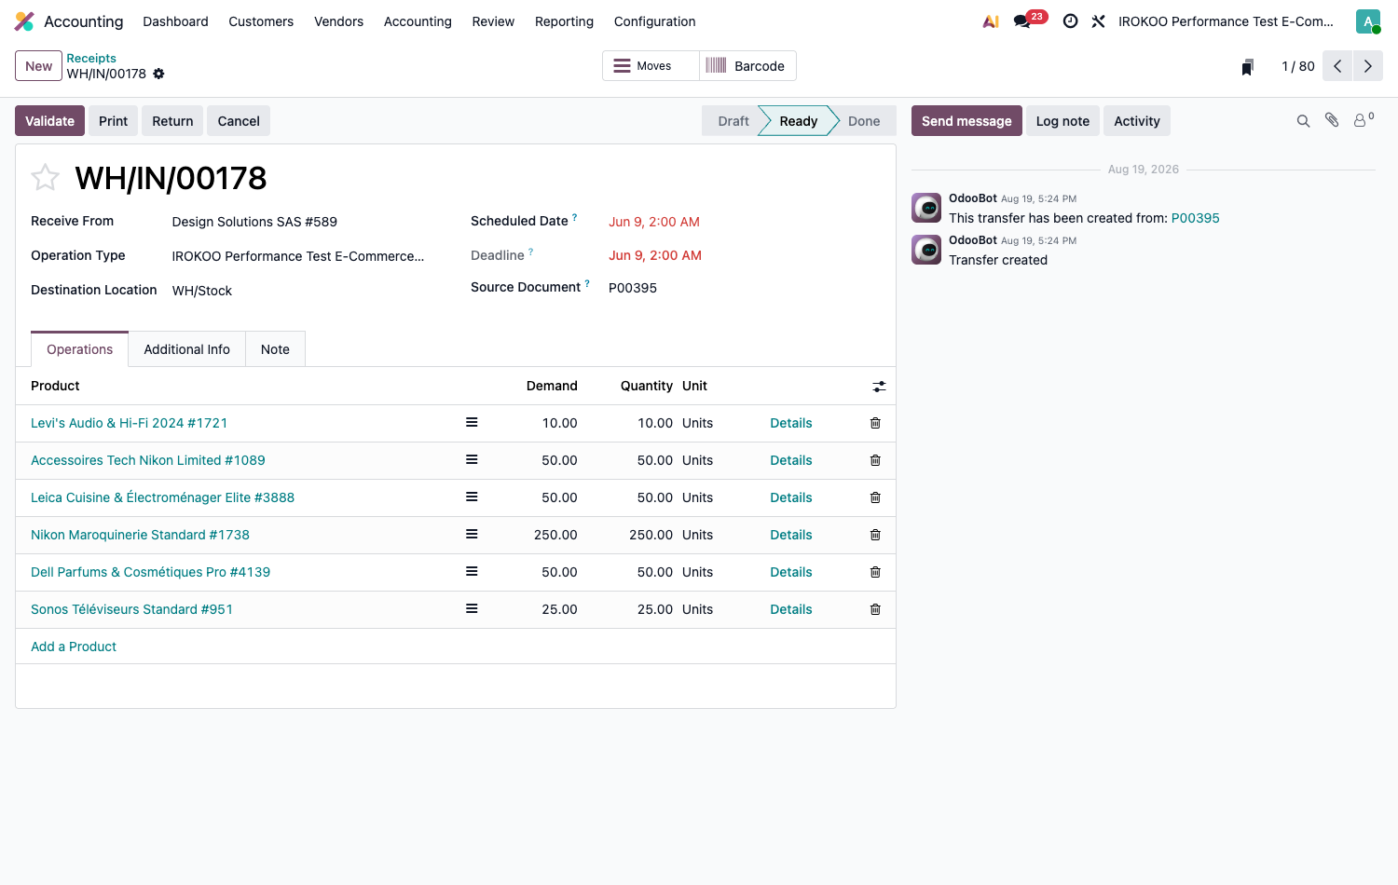Viewport: 1398px width, 885px height.
Task: Go to next record arrow
Action: point(1367,66)
